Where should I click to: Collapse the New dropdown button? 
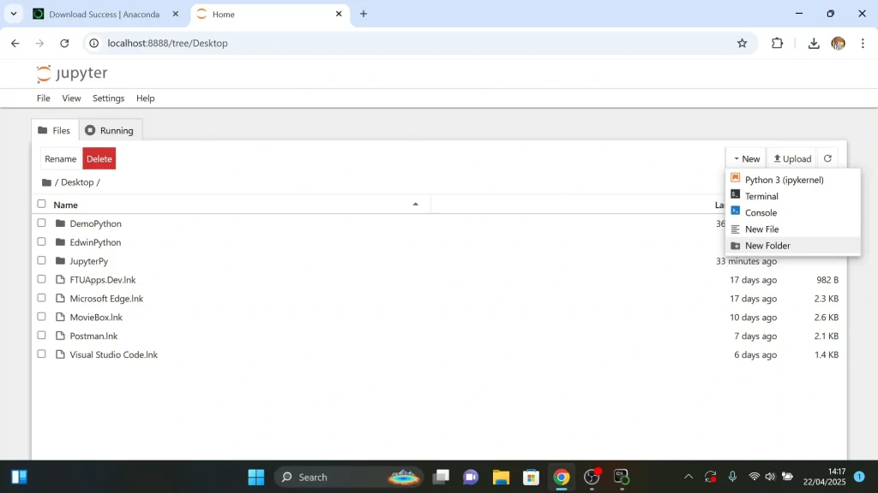(x=746, y=158)
